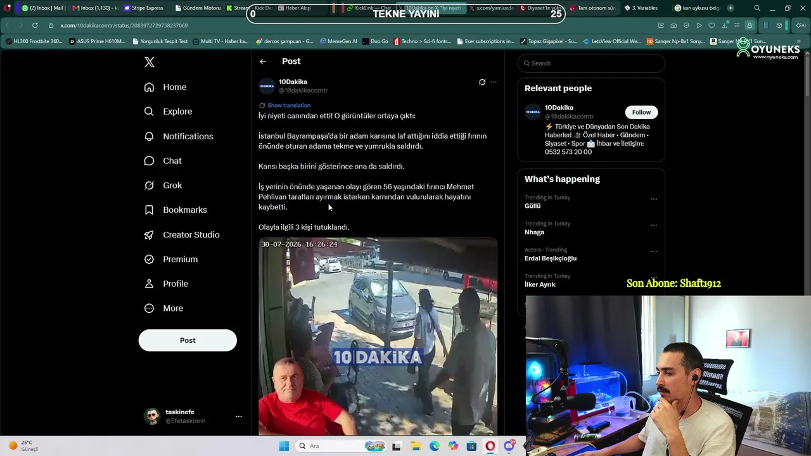Click the browser back arrow

coord(8,25)
